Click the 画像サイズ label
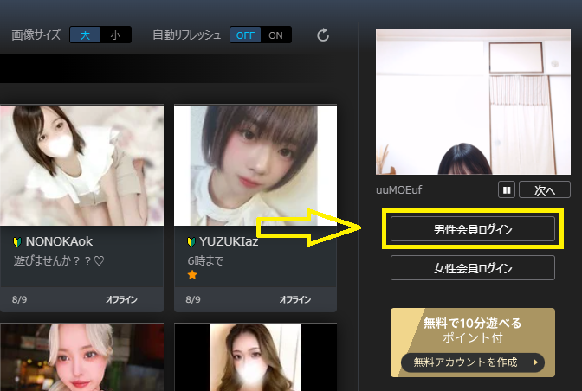Image resolution: width=582 pixels, height=391 pixels. [36, 35]
